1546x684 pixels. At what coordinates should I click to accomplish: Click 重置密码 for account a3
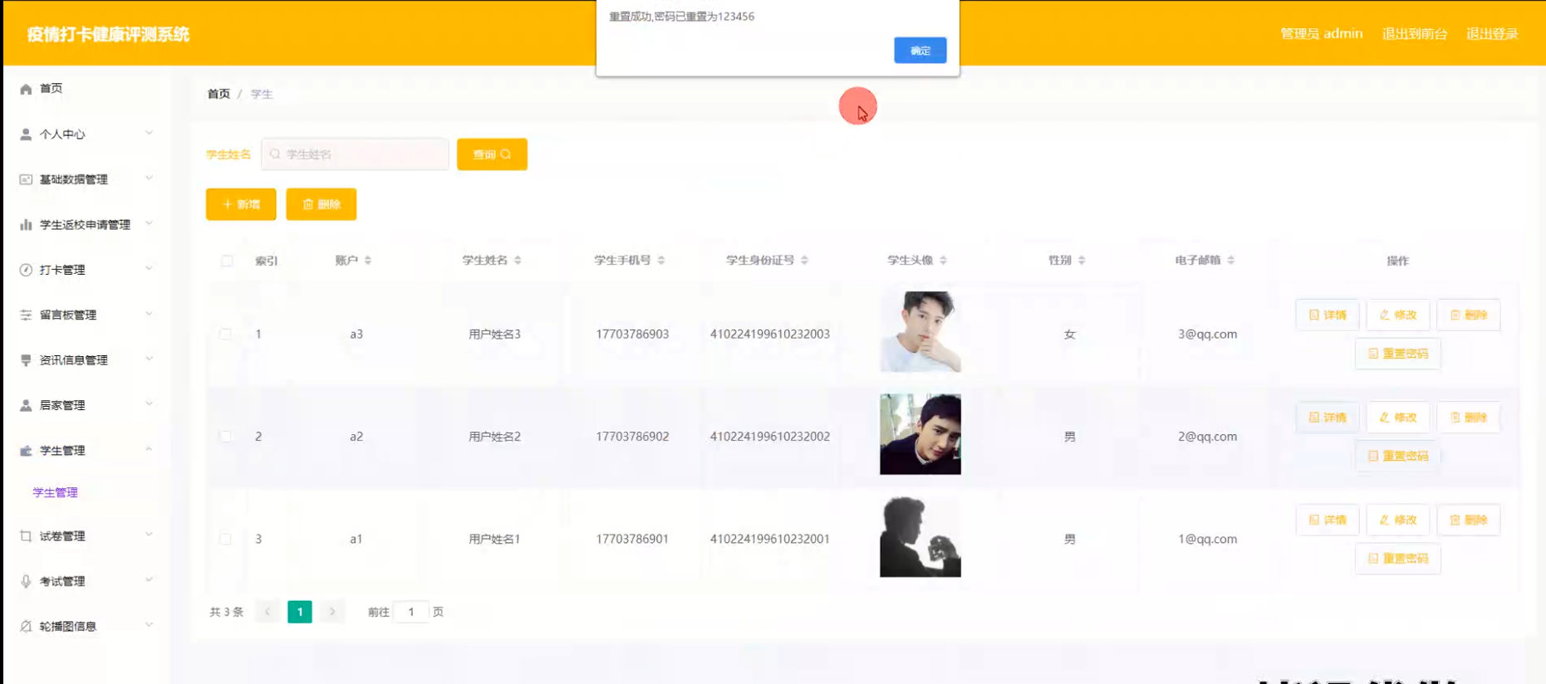[1398, 354]
